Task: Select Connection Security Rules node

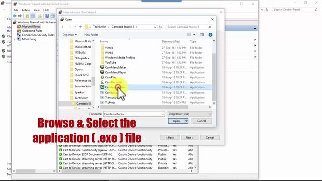Action: [x=38, y=35]
